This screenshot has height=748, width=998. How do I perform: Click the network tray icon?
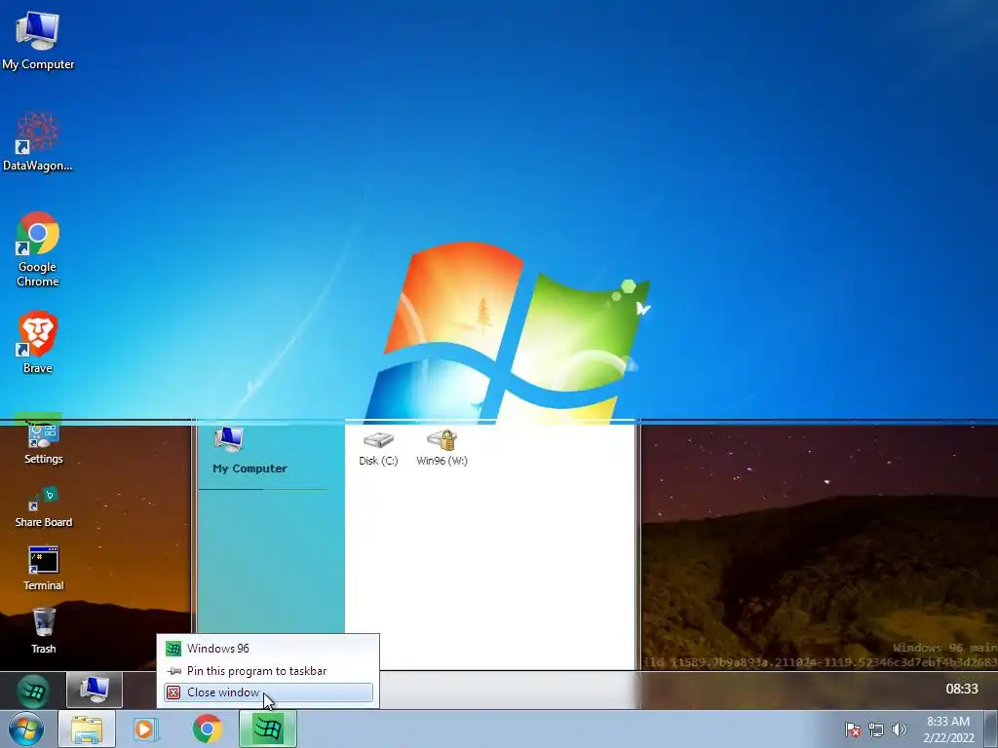tap(876, 729)
